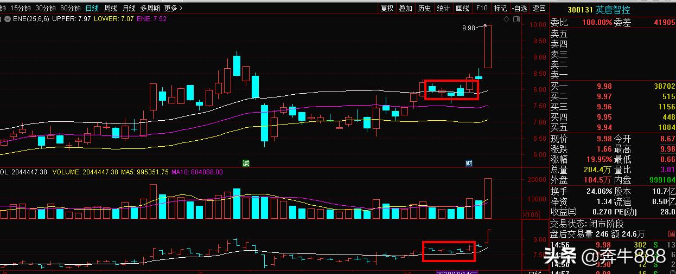Switch to the 30分钟 period tab
This screenshot has height=274, width=676.
point(46,8)
